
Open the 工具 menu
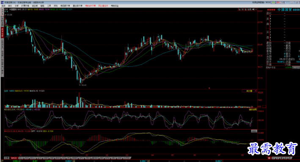[x=49, y=6]
